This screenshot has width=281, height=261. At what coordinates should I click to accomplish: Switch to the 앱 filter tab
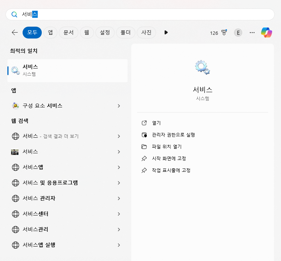pos(50,33)
